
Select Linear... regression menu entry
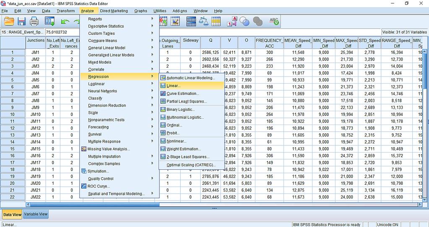click(192, 86)
